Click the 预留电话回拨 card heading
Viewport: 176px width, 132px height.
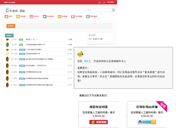[x=98, y=107]
